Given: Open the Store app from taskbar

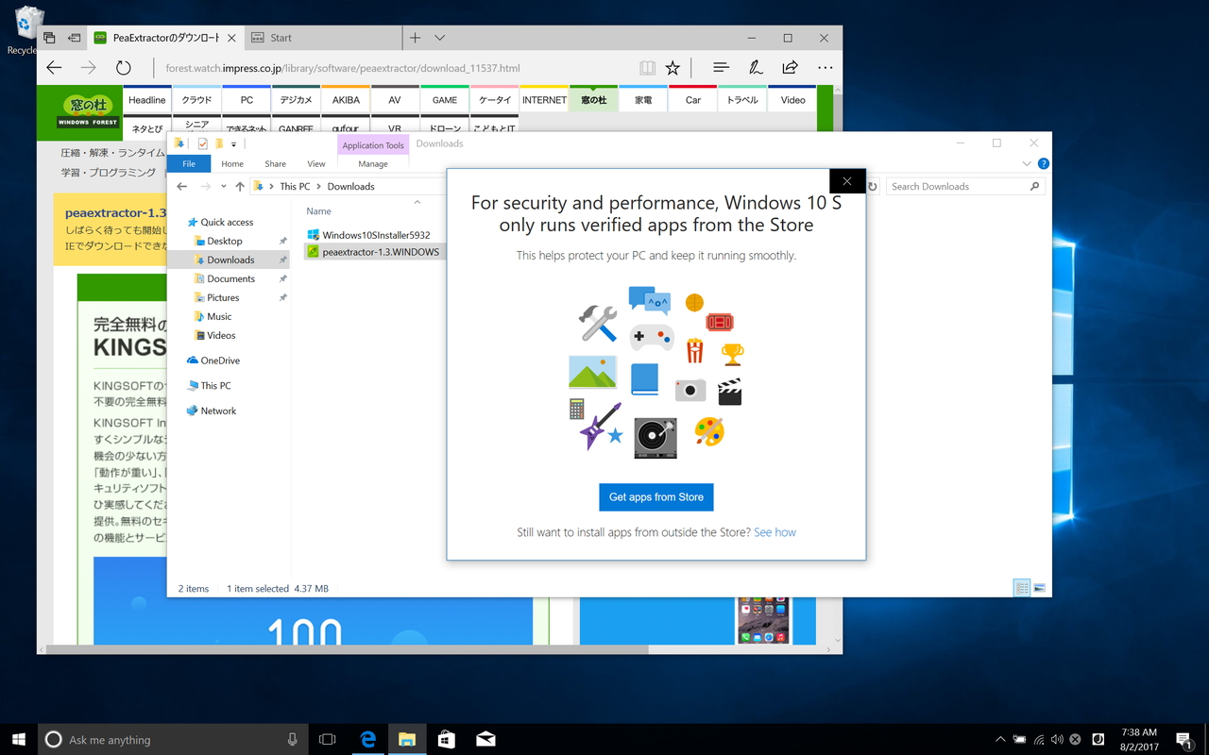Looking at the screenshot, I should [x=446, y=740].
